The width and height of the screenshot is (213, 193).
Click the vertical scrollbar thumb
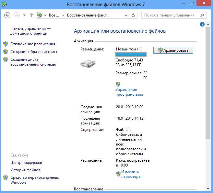[208, 83]
